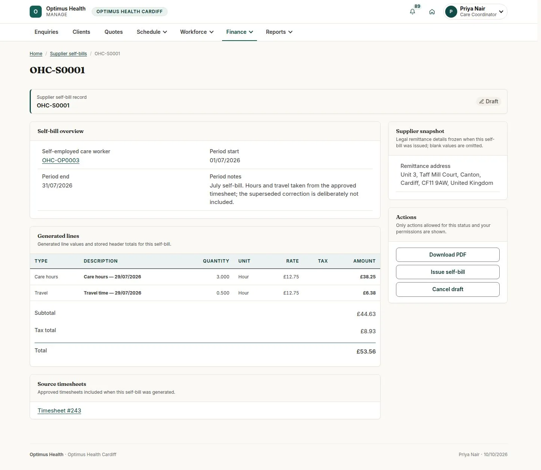This screenshot has width=541, height=470.
Task: Click the Optimus Health Cardiff branch badge
Action: pos(130,12)
